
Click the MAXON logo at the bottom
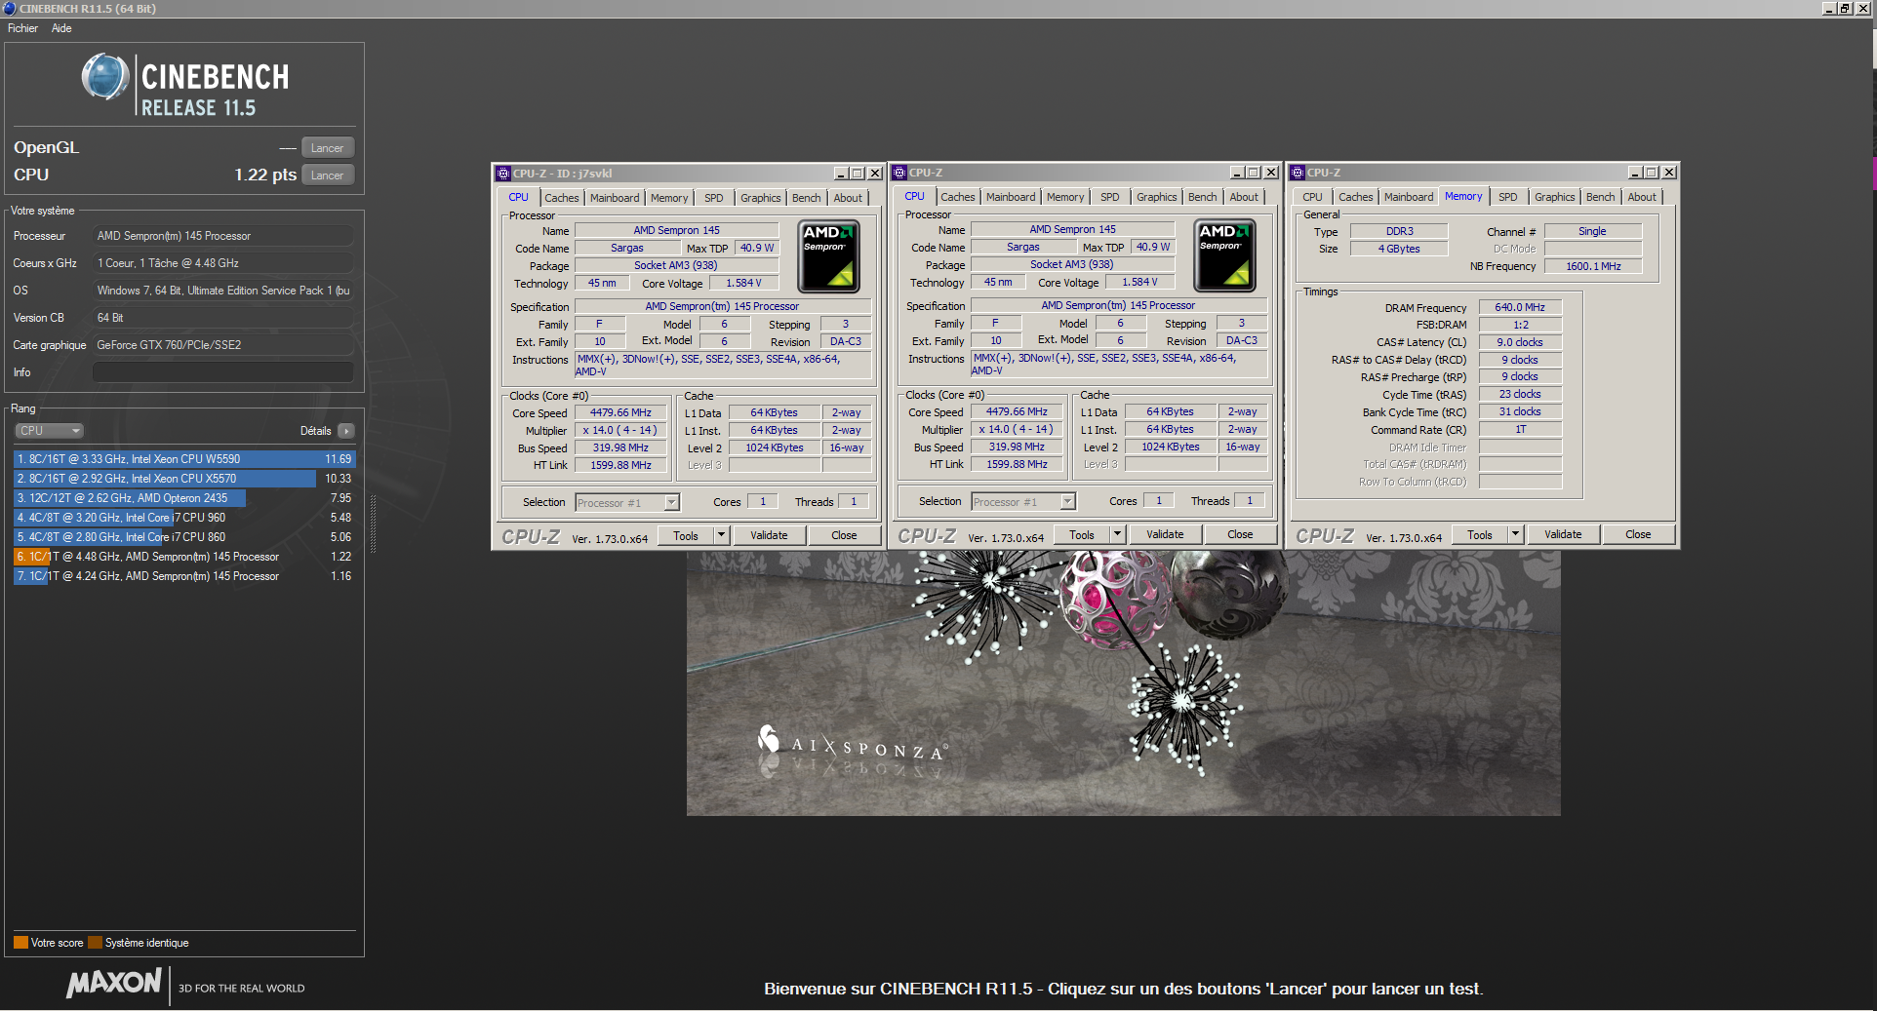[x=113, y=983]
